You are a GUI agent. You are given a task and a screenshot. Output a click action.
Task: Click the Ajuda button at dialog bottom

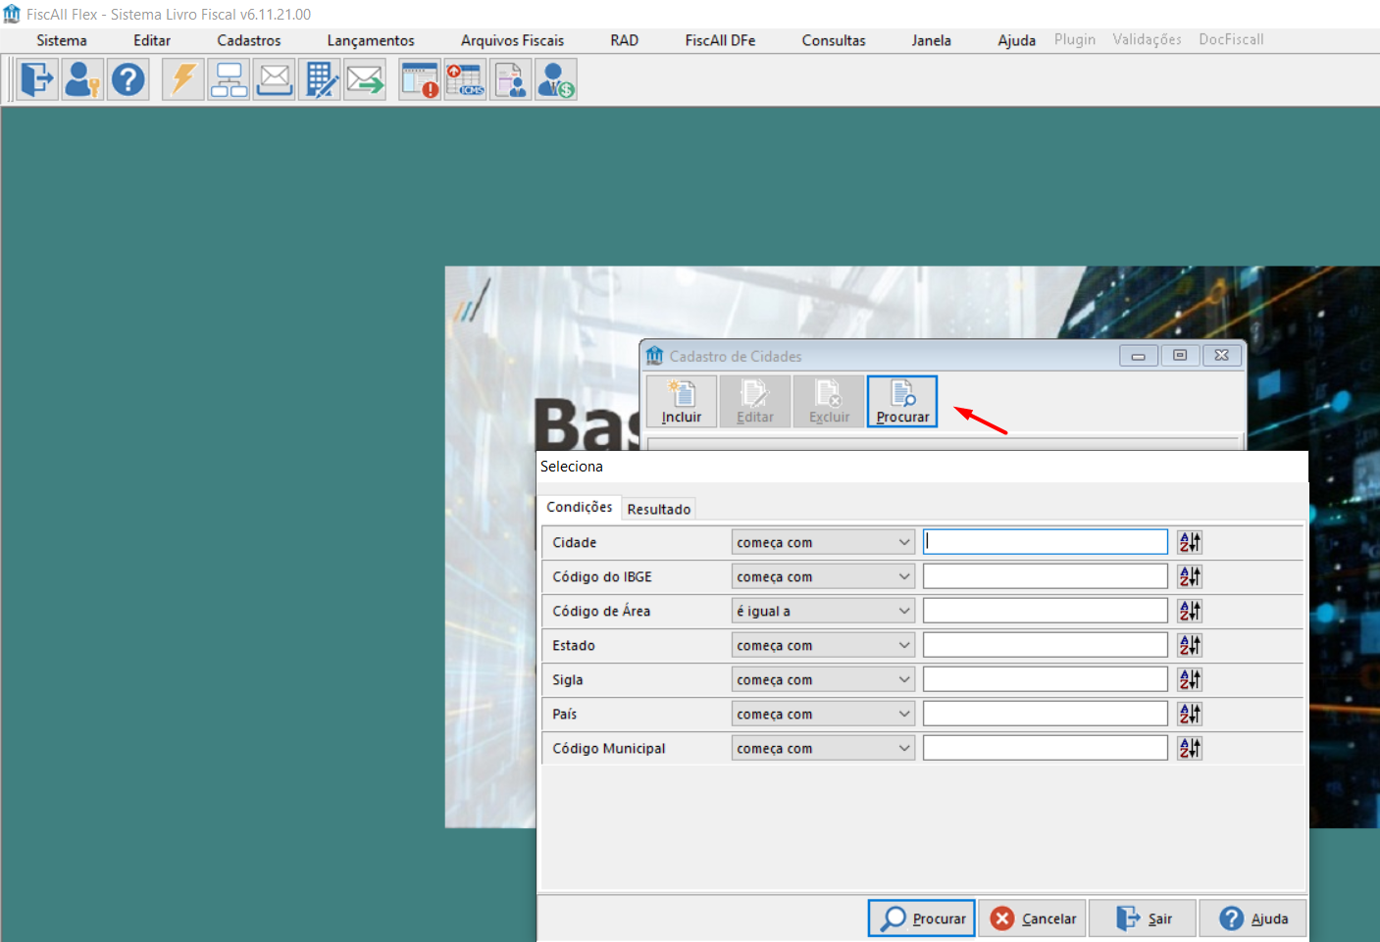1252,918
